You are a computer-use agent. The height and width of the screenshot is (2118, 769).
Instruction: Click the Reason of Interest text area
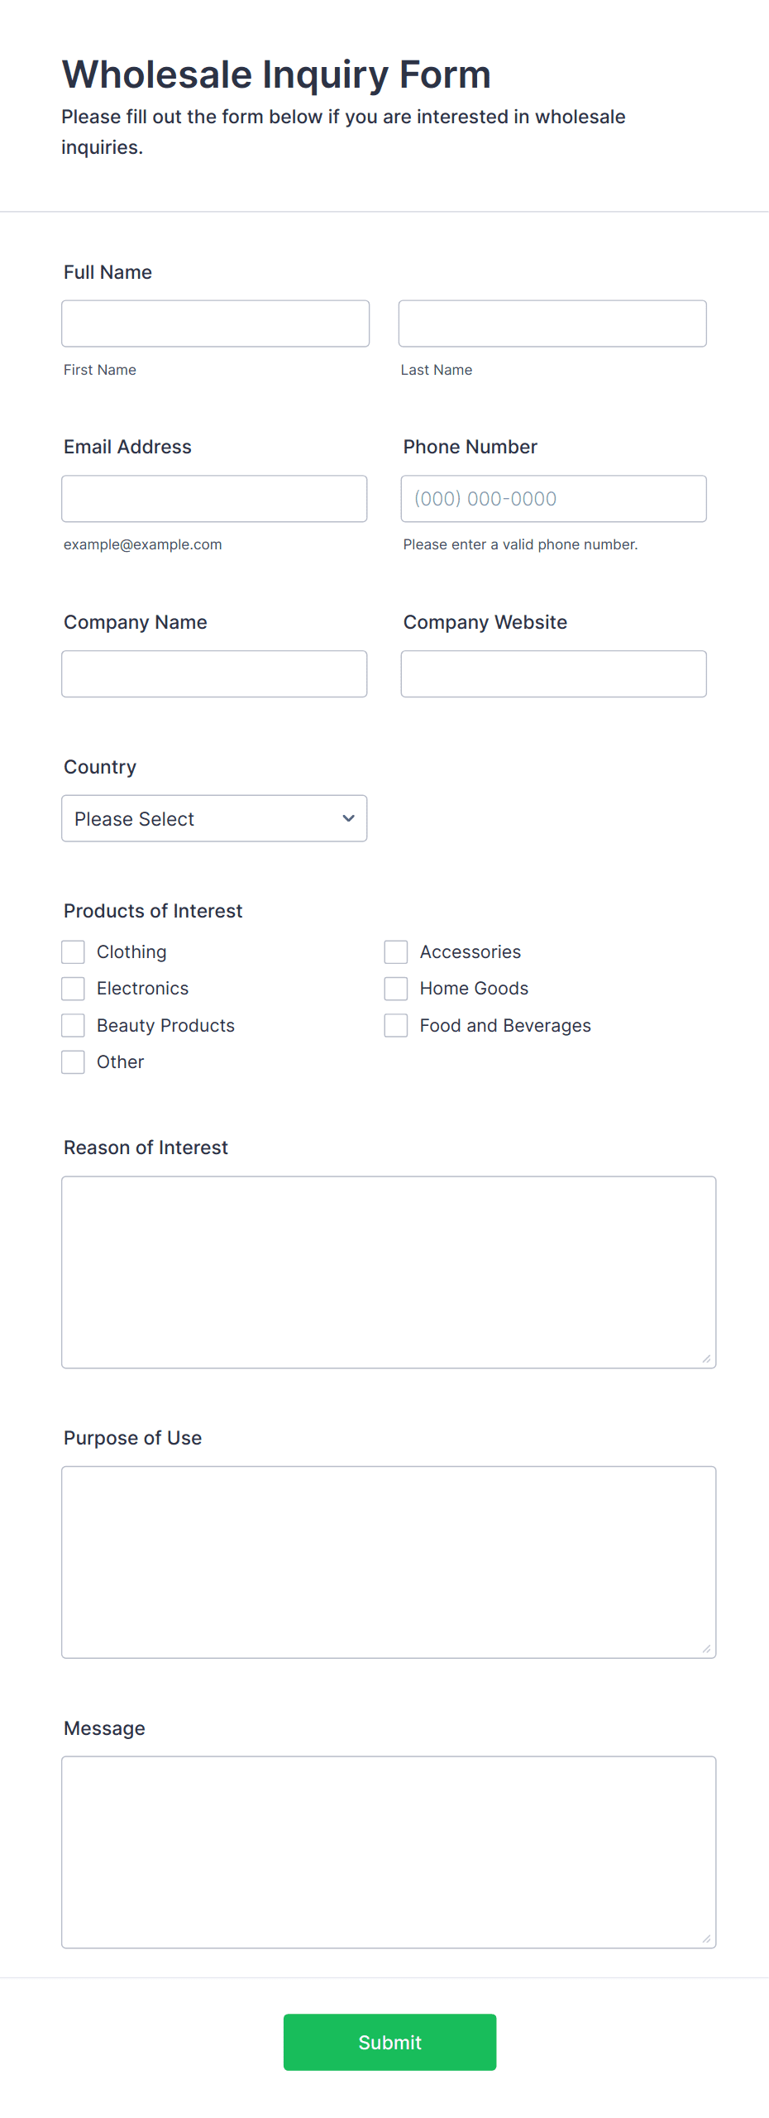[x=389, y=1266]
